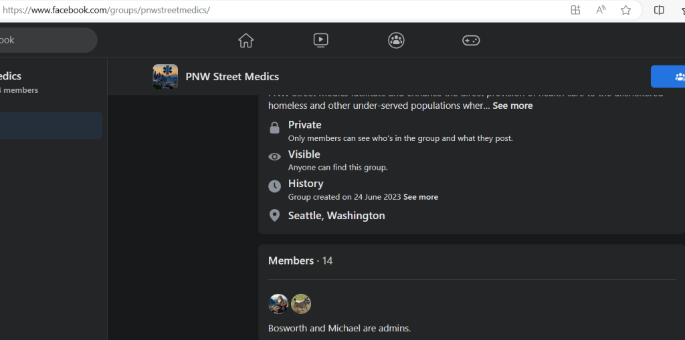Open the browser apps grid icon
The width and height of the screenshot is (685, 340).
click(575, 10)
